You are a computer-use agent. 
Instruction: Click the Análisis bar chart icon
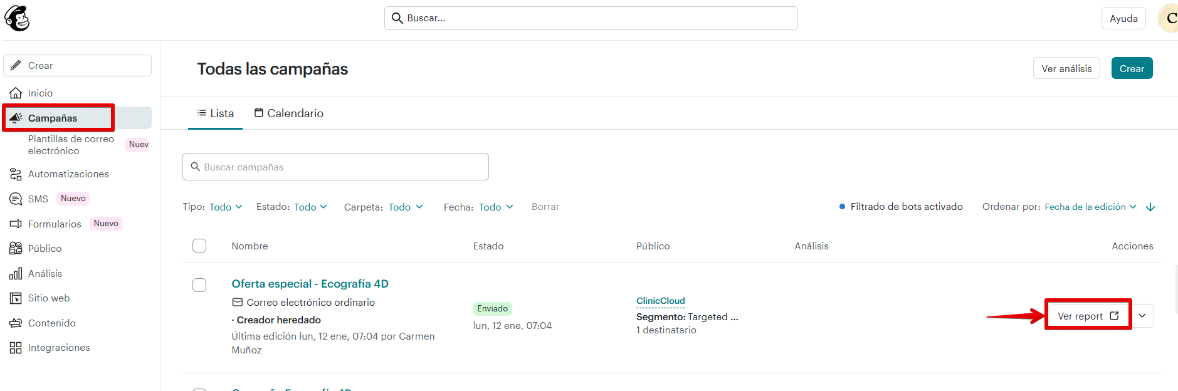click(x=16, y=274)
